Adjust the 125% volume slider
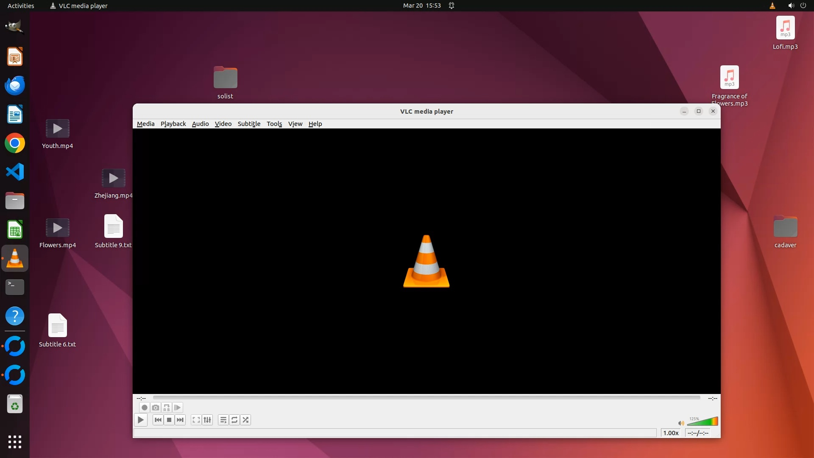Viewport: 814px width, 458px height. [x=702, y=422]
